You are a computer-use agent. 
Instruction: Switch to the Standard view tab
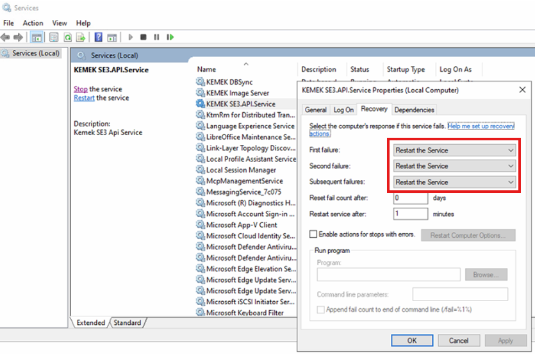(x=128, y=322)
